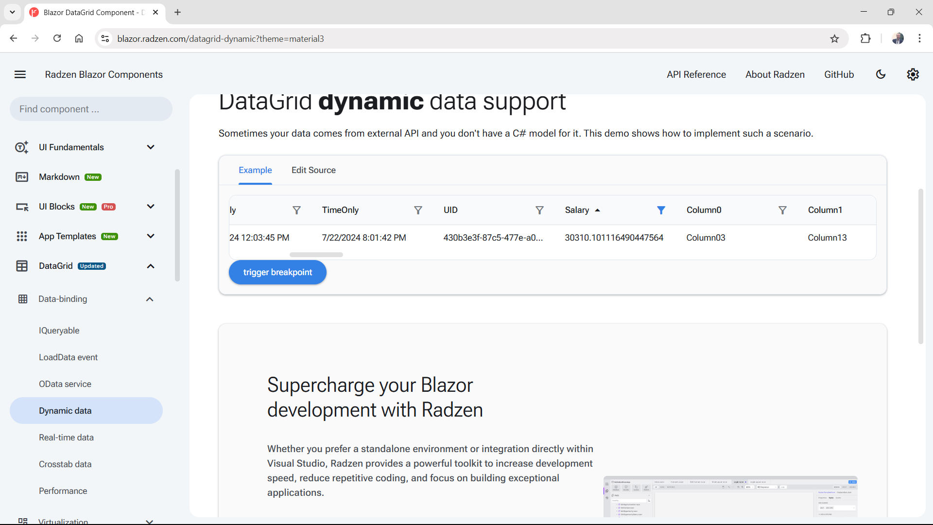This screenshot has width=933, height=525.
Task: Open theme settings gear icon
Action: (913, 74)
